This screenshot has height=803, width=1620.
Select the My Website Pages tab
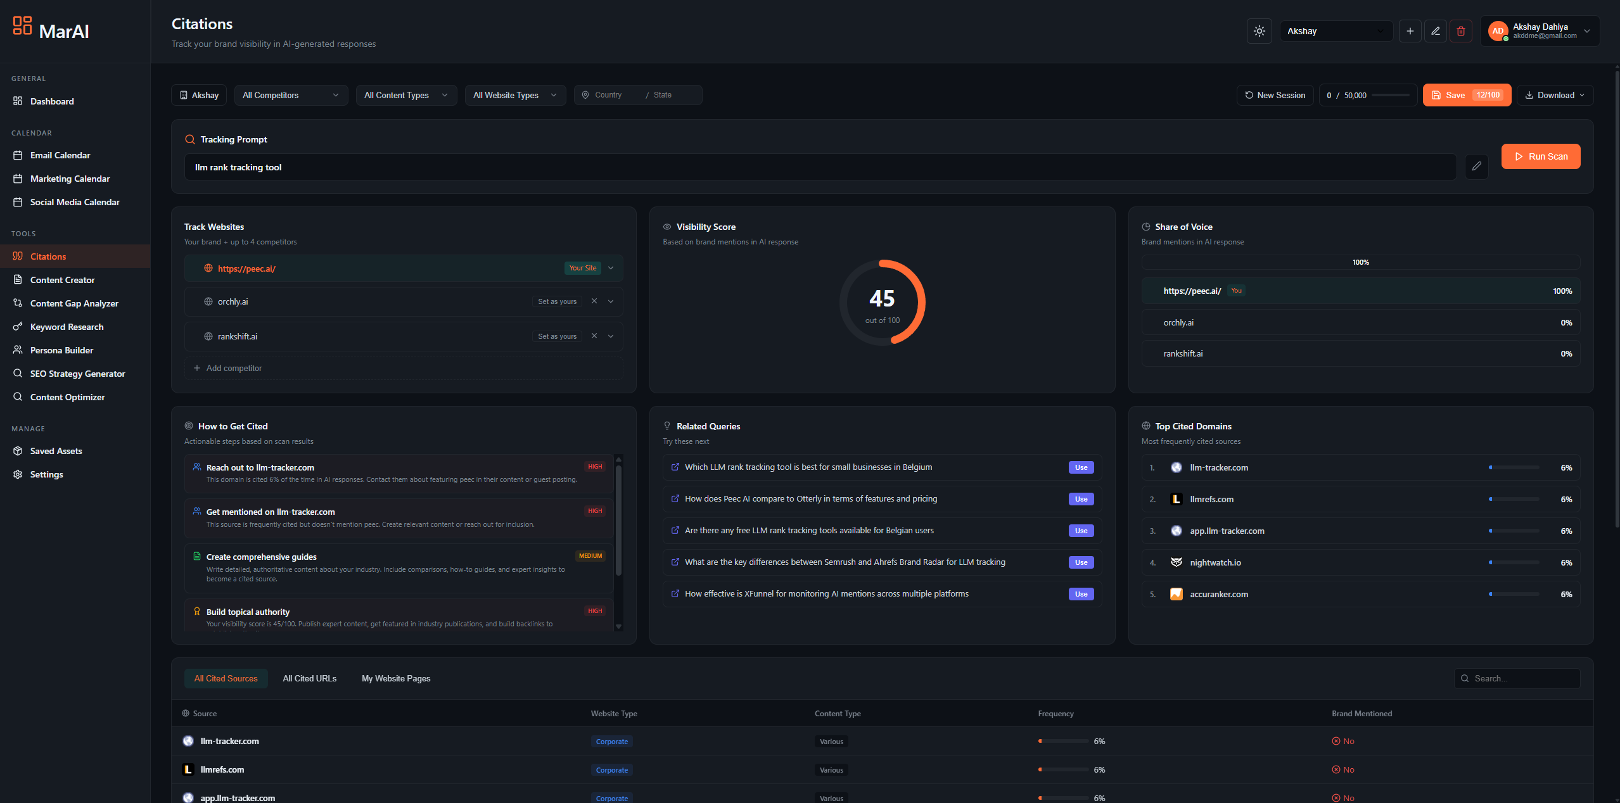tap(395, 678)
